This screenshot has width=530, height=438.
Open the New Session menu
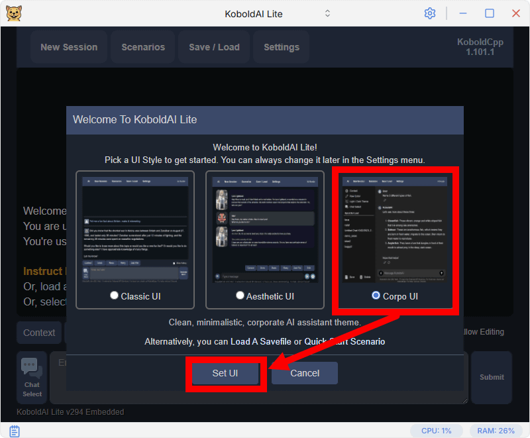click(x=69, y=47)
